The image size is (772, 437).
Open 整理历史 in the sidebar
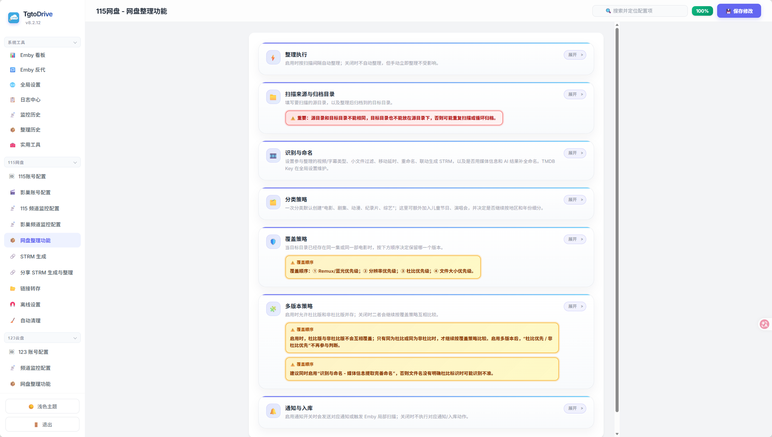click(42, 130)
